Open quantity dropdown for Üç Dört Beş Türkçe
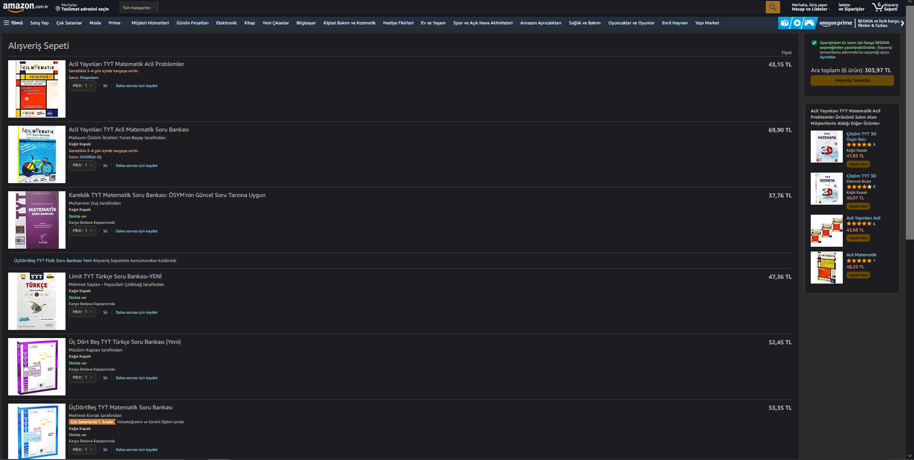Image resolution: width=914 pixels, height=460 pixels. 83,377
